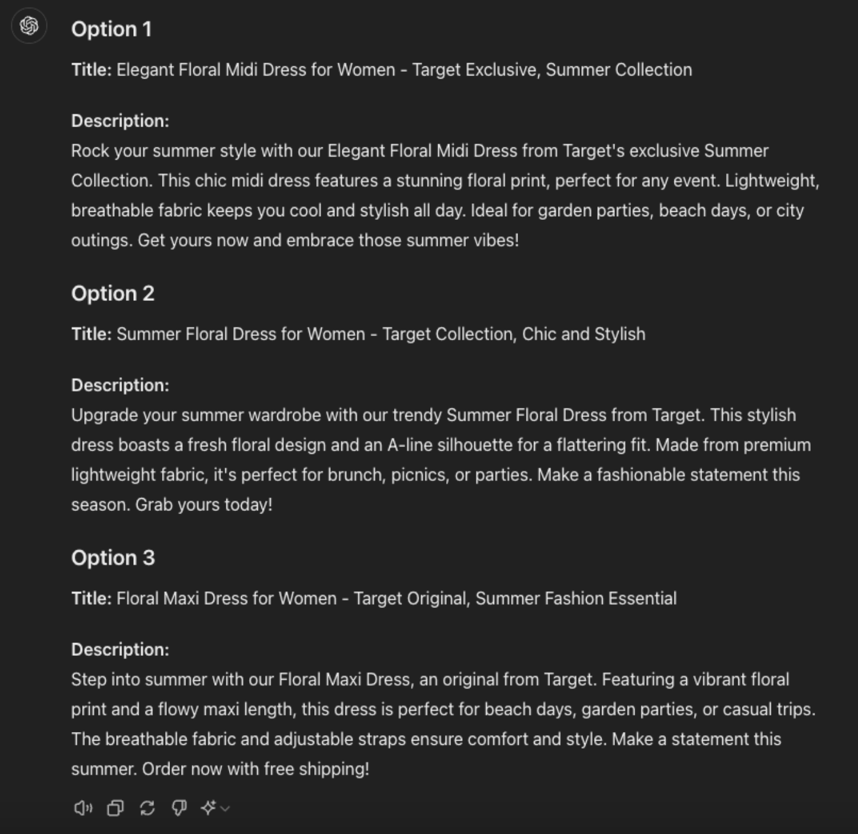The width and height of the screenshot is (858, 834).
Task: Click the Option 1 heading
Action: (x=111, y=29)
